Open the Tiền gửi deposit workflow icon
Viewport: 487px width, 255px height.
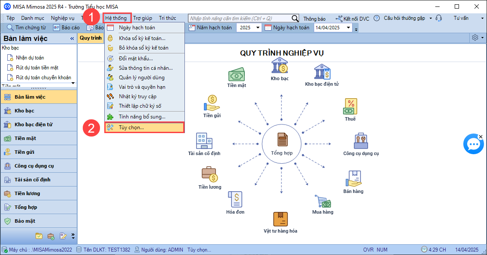click(x=212, y=103)
